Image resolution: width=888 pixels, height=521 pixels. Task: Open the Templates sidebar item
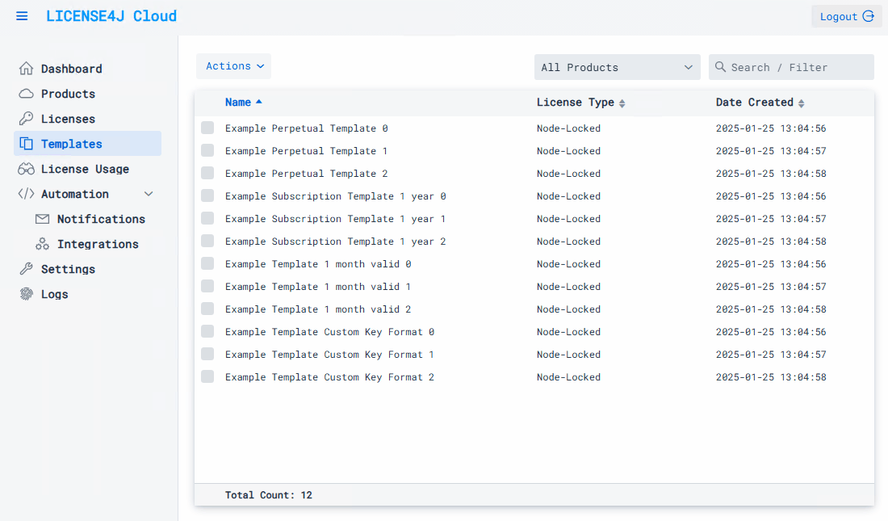click(71, 144)
